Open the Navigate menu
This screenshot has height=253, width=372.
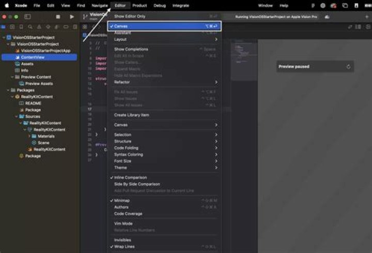tap(100, 6)
